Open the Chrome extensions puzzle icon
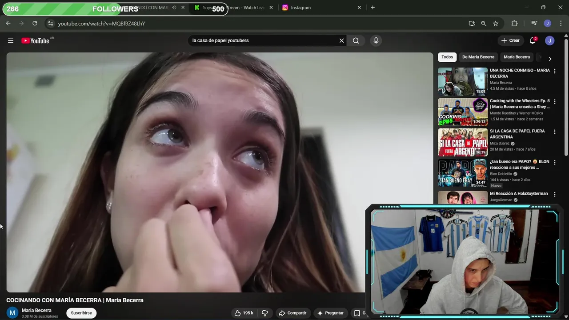The width and height of the screenshot is (569, 320). [515, 24]
